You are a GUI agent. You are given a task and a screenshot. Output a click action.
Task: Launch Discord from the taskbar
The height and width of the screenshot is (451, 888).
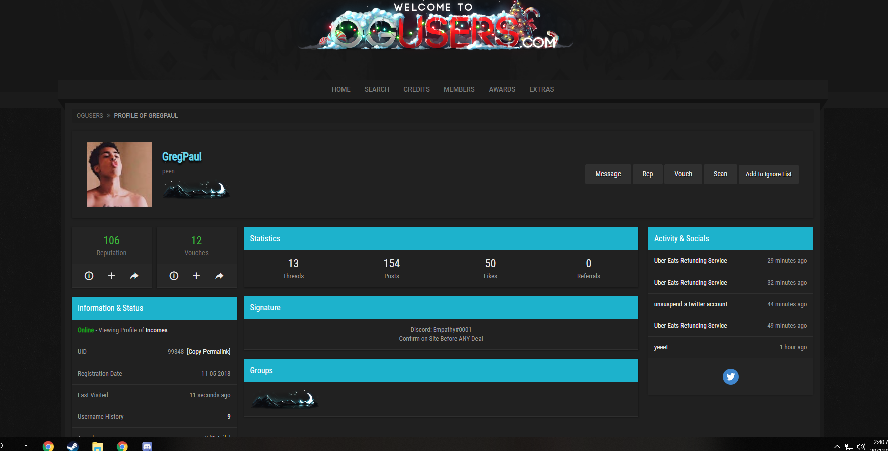click(147, 446)
